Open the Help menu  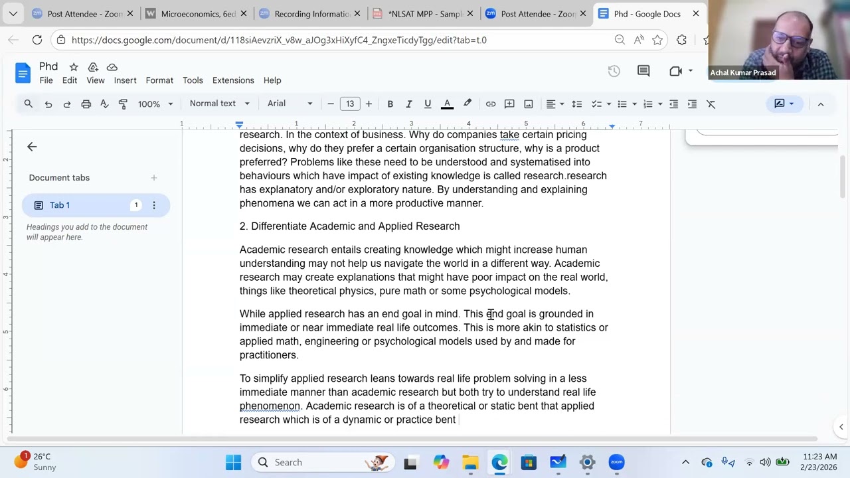click(272, 80)
